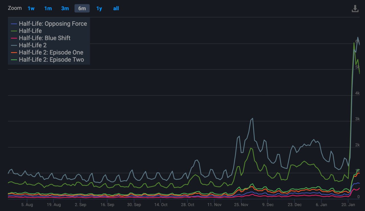Click the 3k y-axis value label
Image resolution: width=365 pixels, height=211 pixels.
357,119
